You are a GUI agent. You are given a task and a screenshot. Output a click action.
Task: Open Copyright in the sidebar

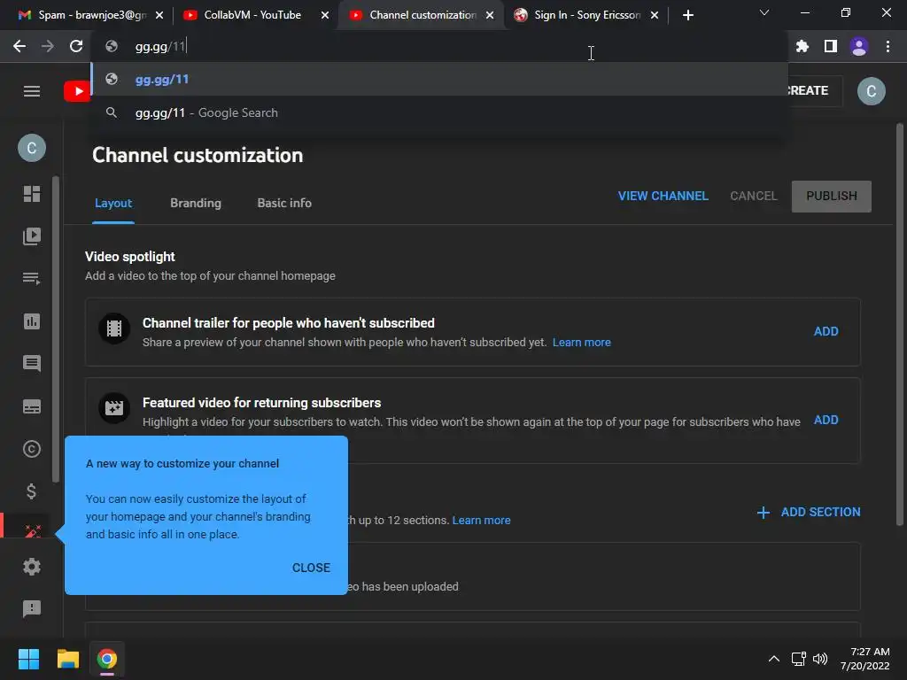[32, 449]
